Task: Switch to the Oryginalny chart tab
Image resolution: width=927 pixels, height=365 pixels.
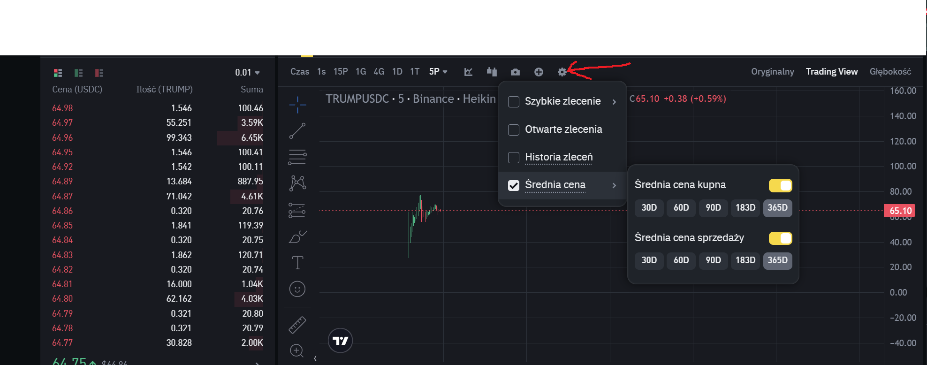Action: point(772,72)
